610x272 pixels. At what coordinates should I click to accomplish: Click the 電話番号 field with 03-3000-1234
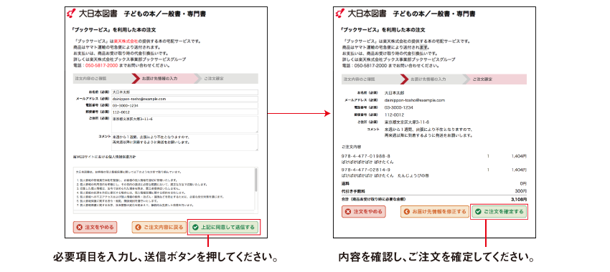click(x=184, y=105)
